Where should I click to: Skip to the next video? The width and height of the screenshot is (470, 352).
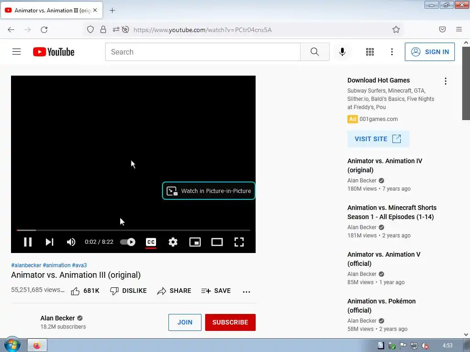click(50, 242)
